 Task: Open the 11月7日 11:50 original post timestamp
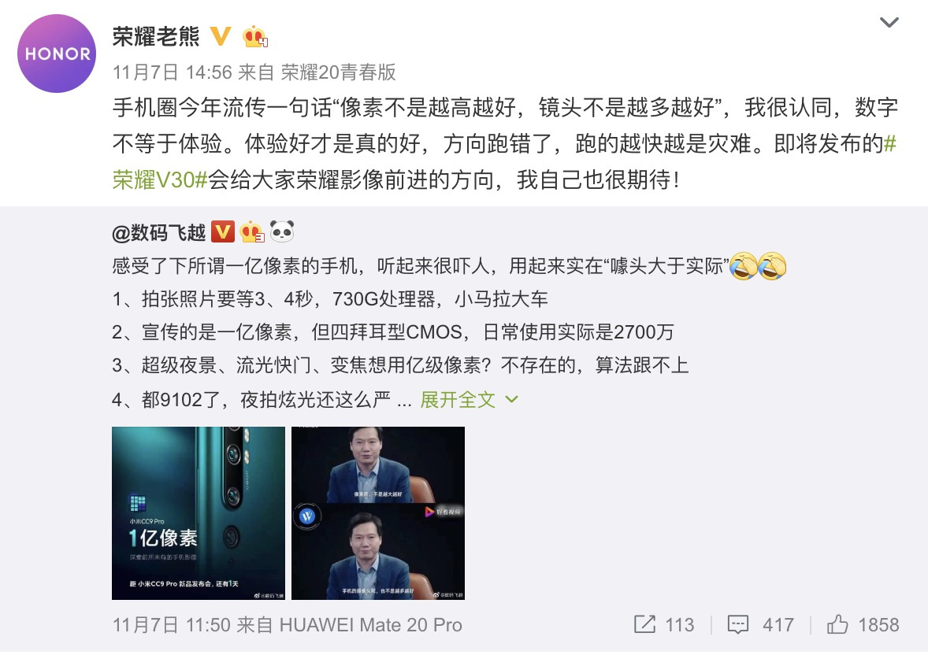point(171,625)
